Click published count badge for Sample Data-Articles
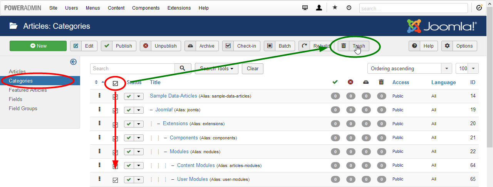 [x=335, y=96]
